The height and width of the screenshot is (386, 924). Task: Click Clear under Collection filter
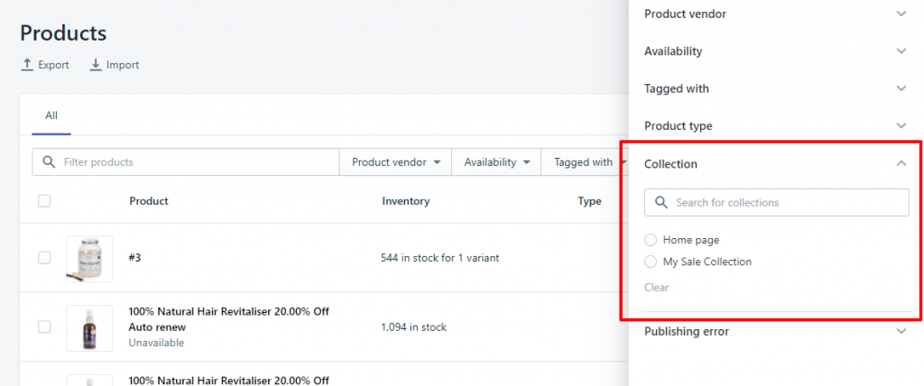click(x=657, y=288)
